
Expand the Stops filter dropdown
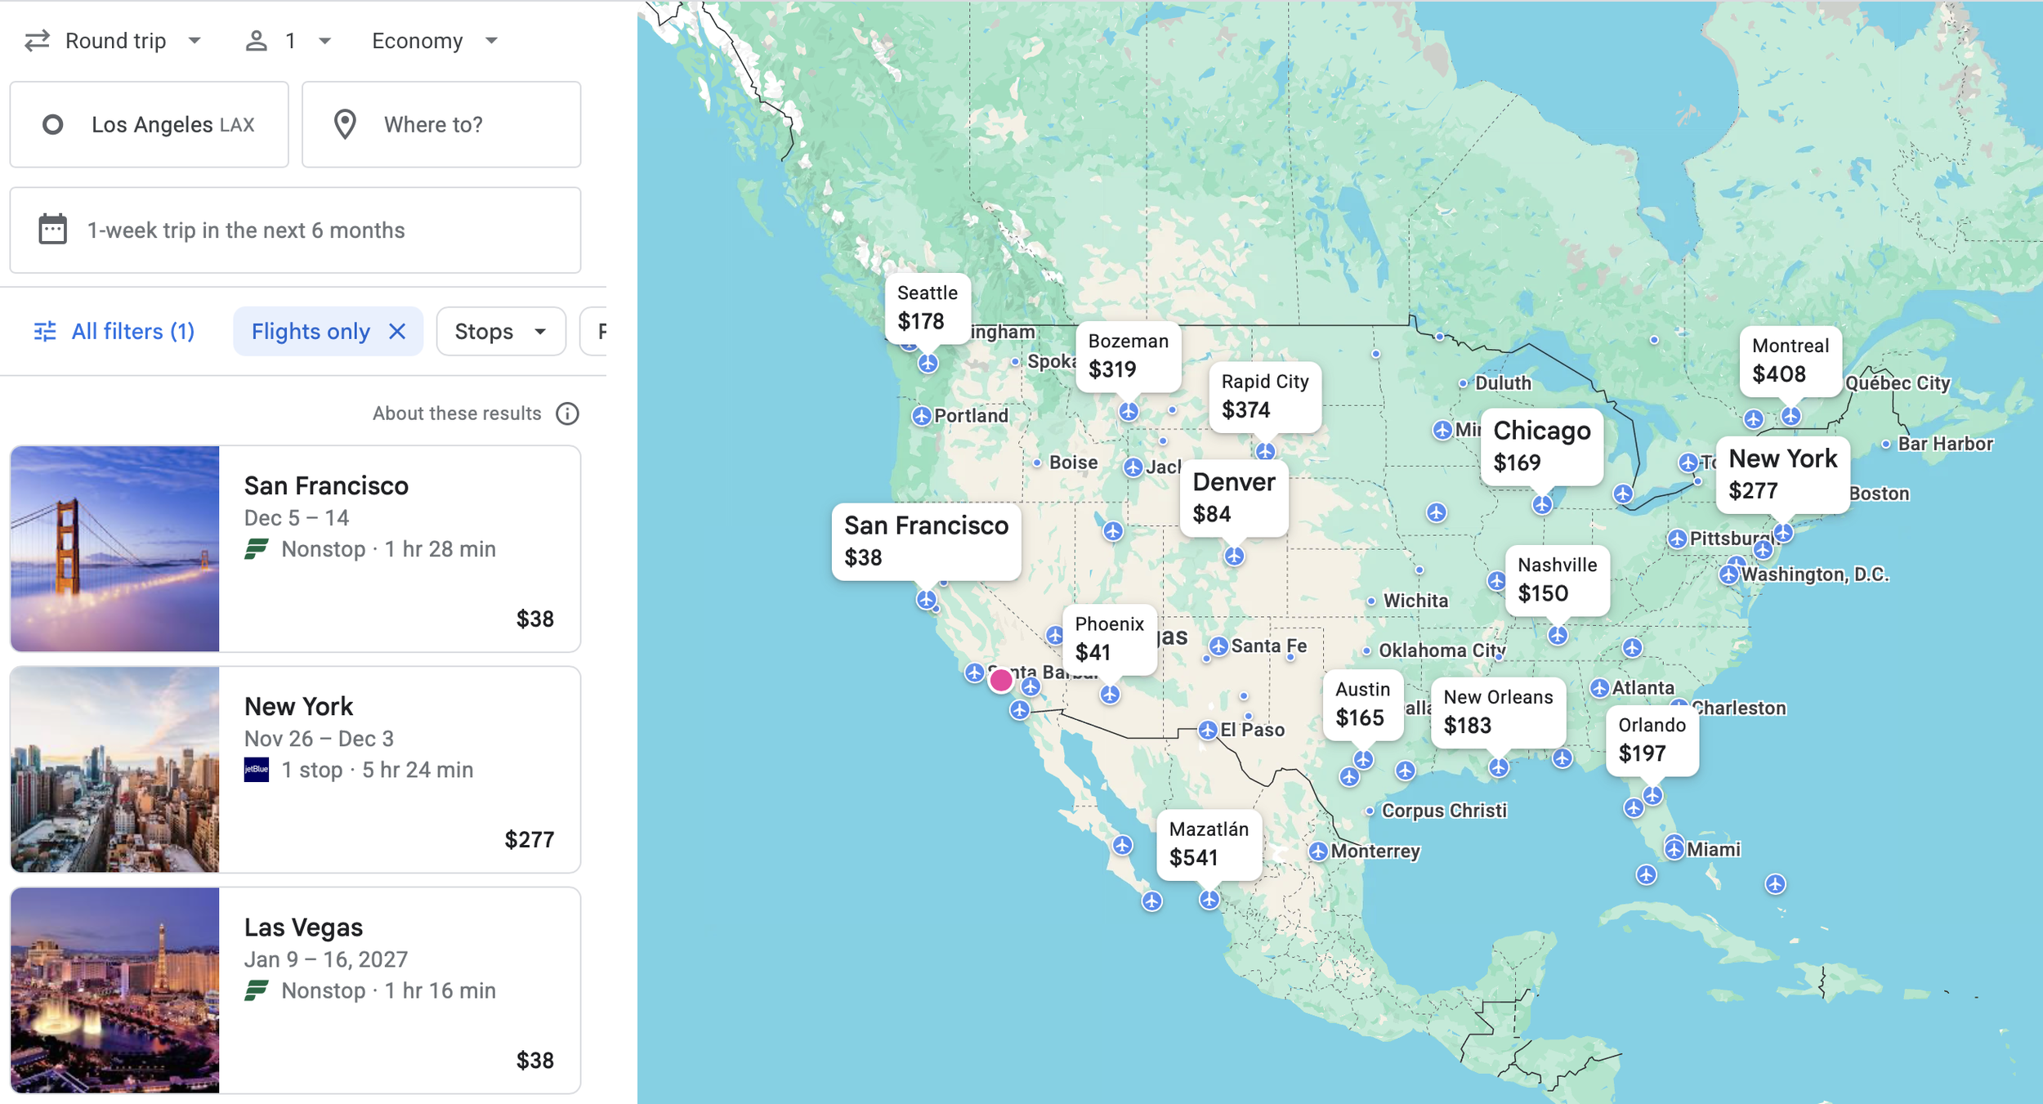pos(501,331)
